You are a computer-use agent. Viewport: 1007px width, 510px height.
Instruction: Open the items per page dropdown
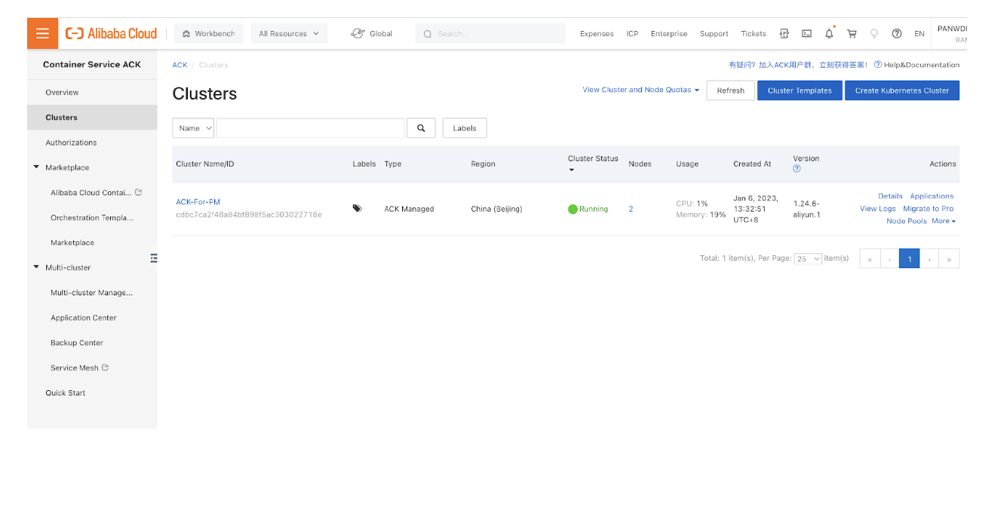coord(807,258)
